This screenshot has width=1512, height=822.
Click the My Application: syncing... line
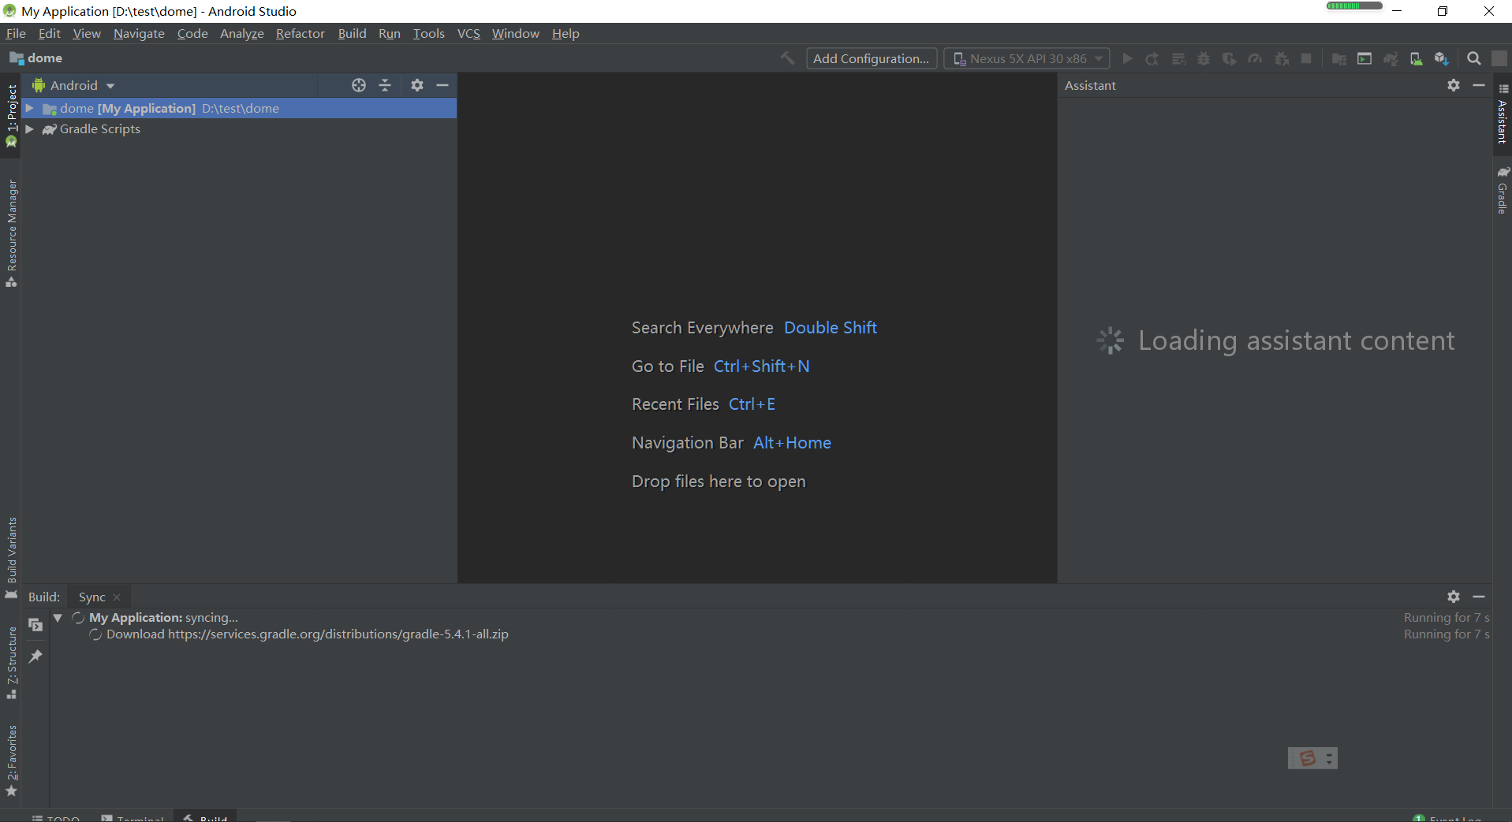click(x=164, y=618)
